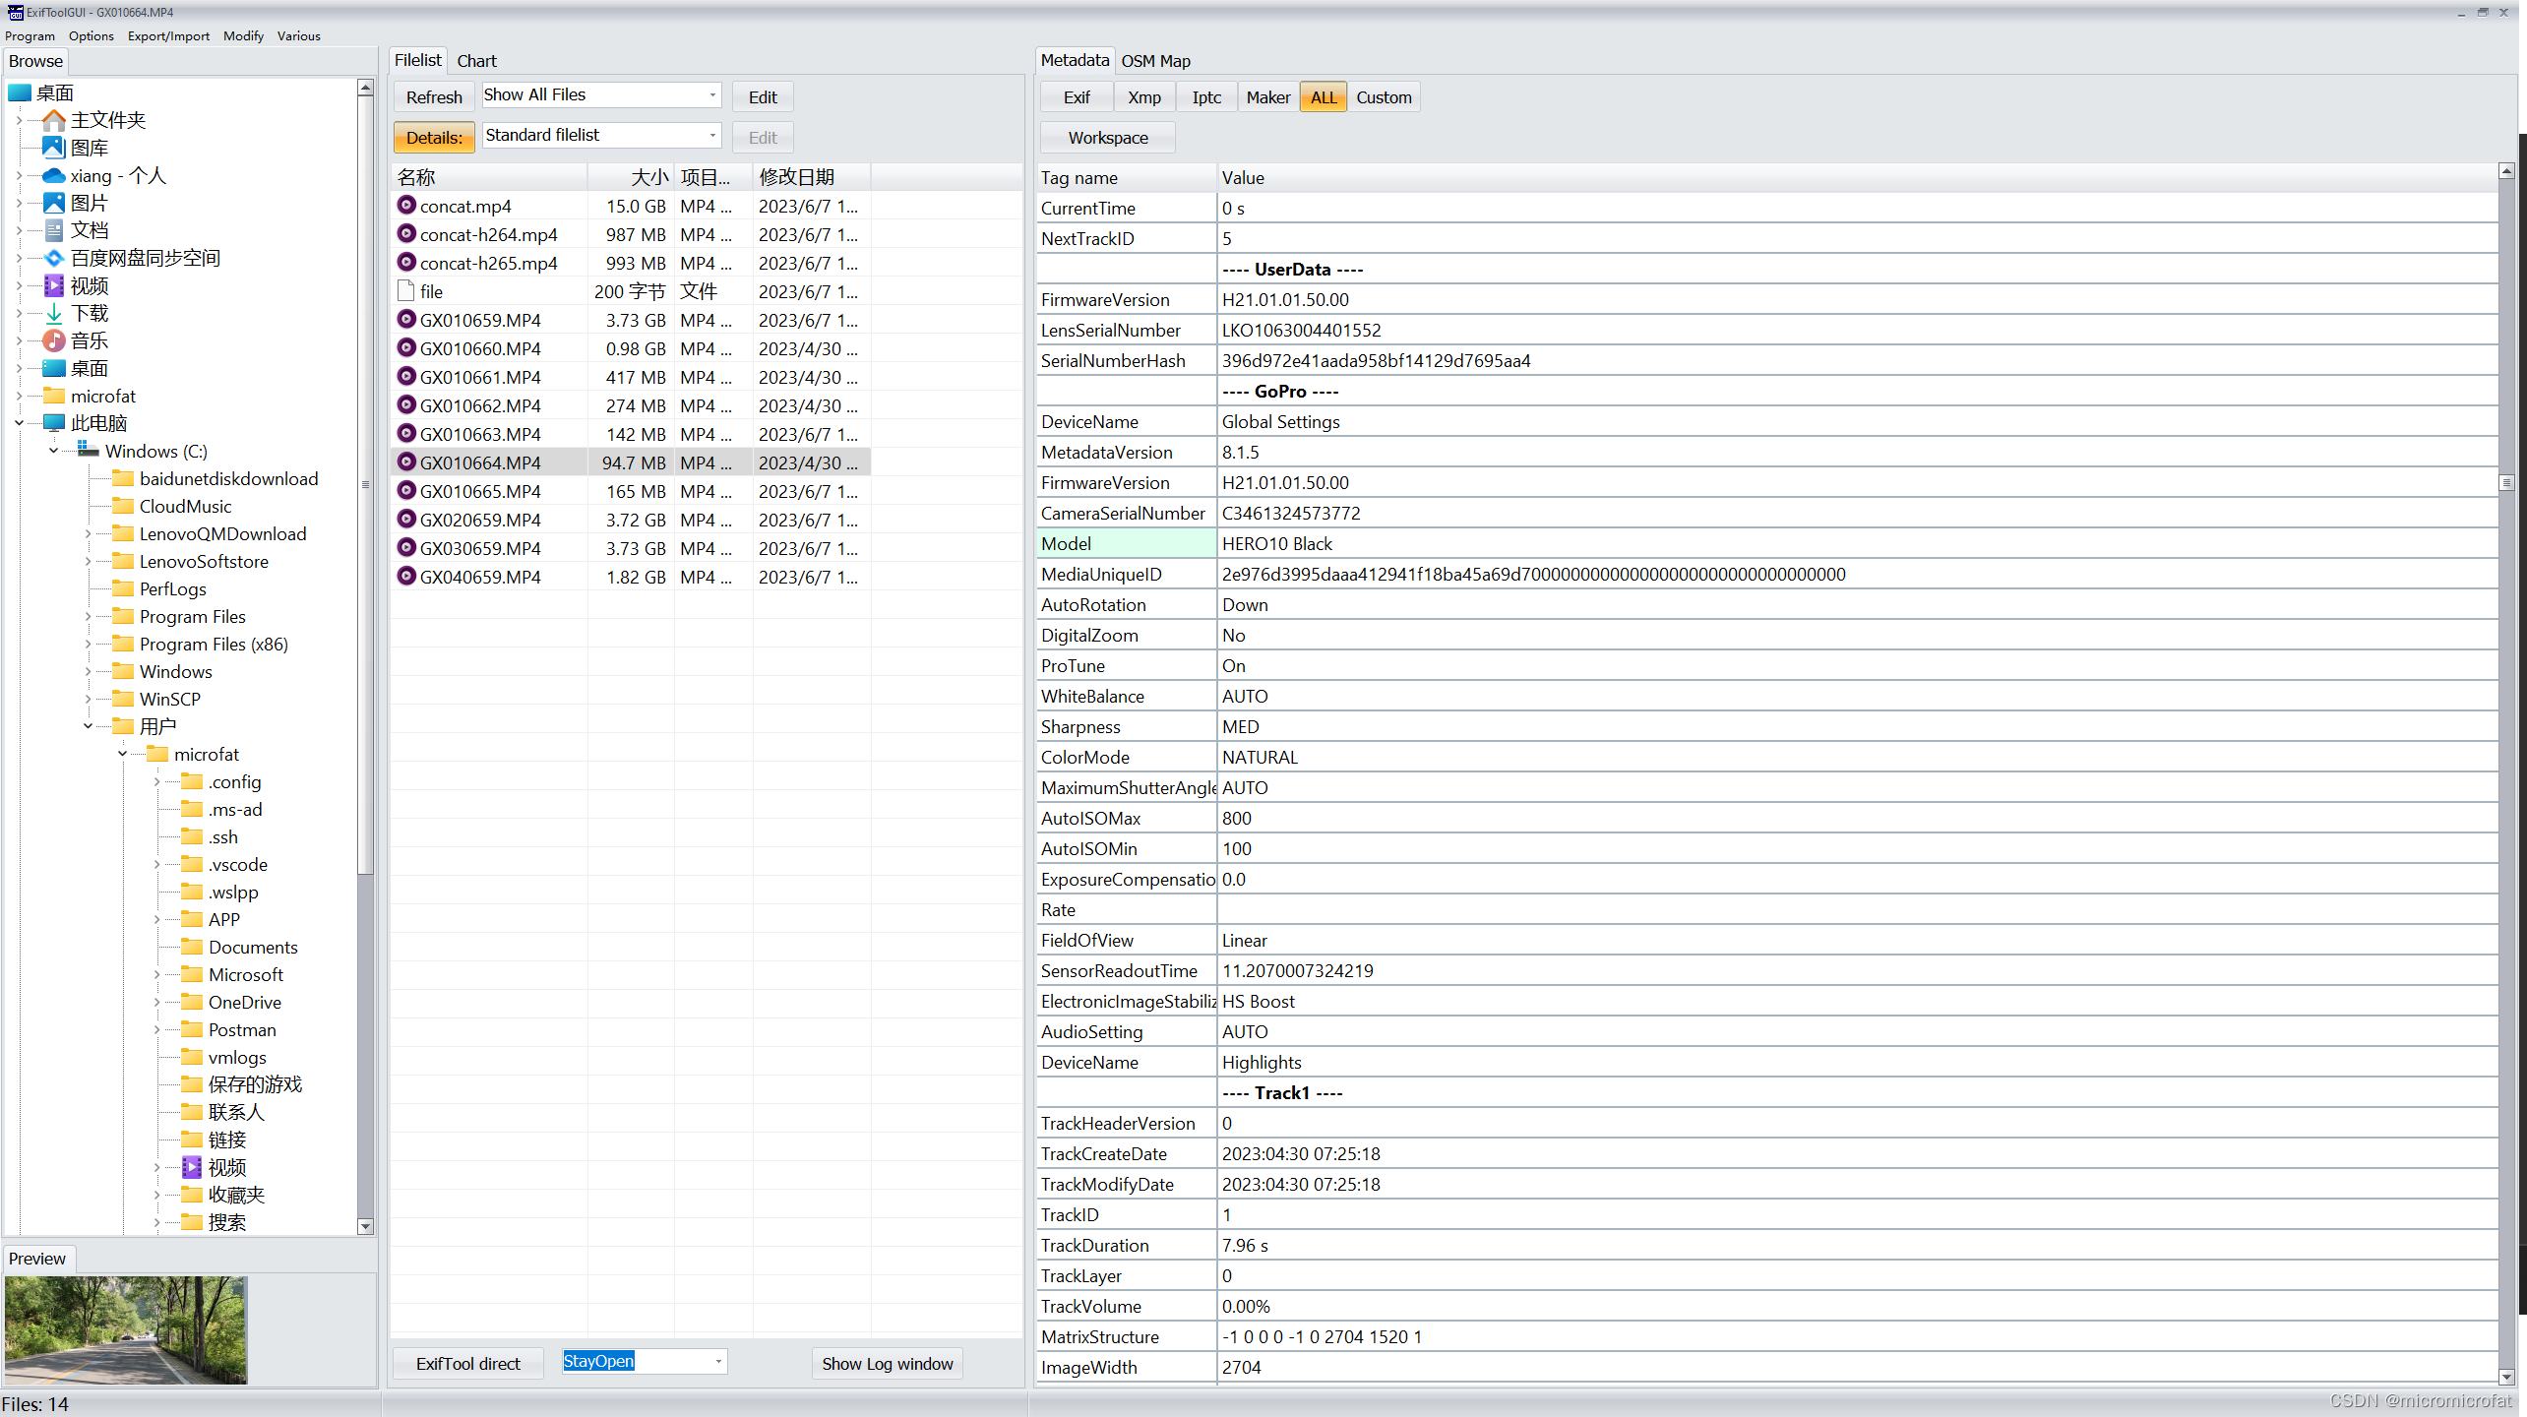This screenshot has width=2527, height=1417.
Task: Click the download arrow icon 下载
Action: (x=54, y=313)
